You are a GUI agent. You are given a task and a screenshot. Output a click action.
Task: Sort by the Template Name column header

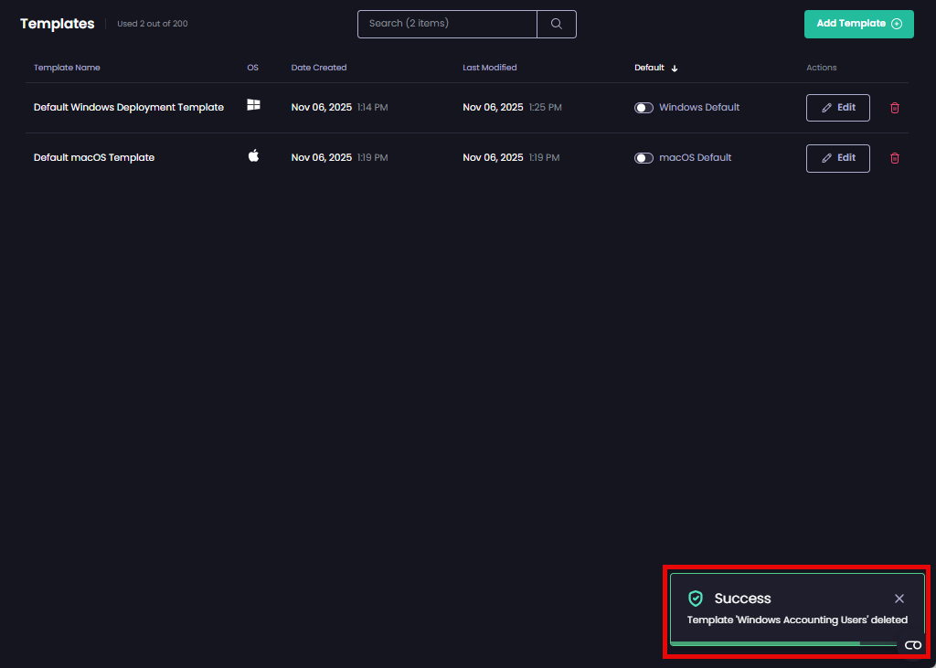(67, 68)
